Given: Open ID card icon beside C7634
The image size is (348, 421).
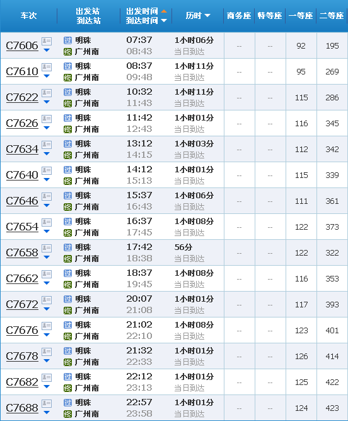Looking at the screenshot, I should (47, 145).
